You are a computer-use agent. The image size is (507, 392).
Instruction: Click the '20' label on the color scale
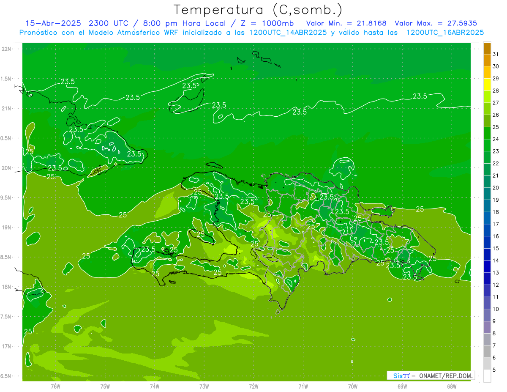pyautogui.click(x=496, y=188)
